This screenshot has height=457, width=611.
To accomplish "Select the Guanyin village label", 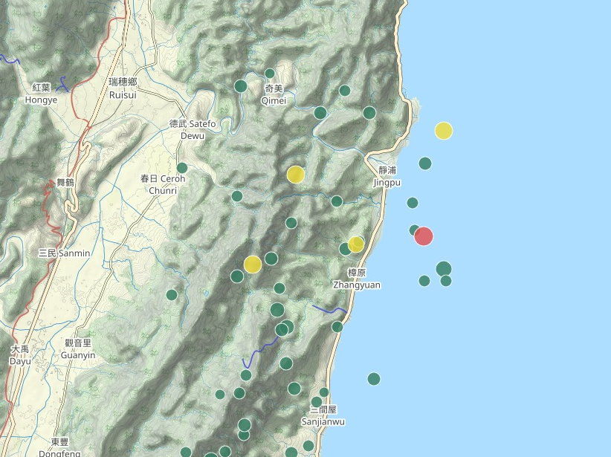I will click(x=80, y=349).
